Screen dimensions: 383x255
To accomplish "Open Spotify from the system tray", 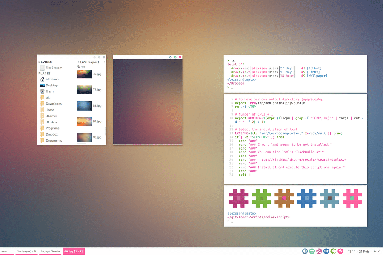I will point(326,251).
